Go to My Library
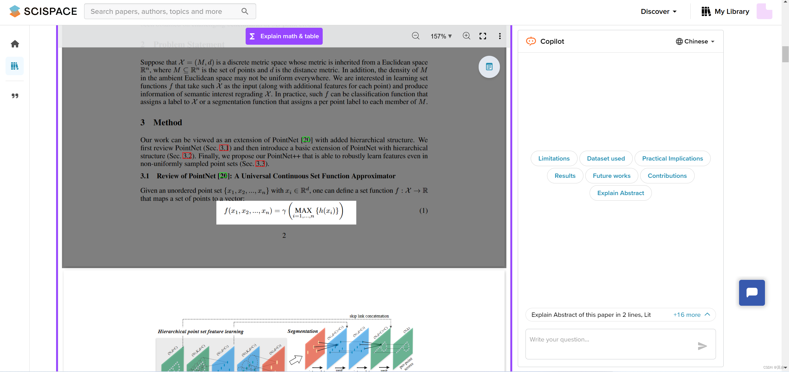 [x=725, y=11]
